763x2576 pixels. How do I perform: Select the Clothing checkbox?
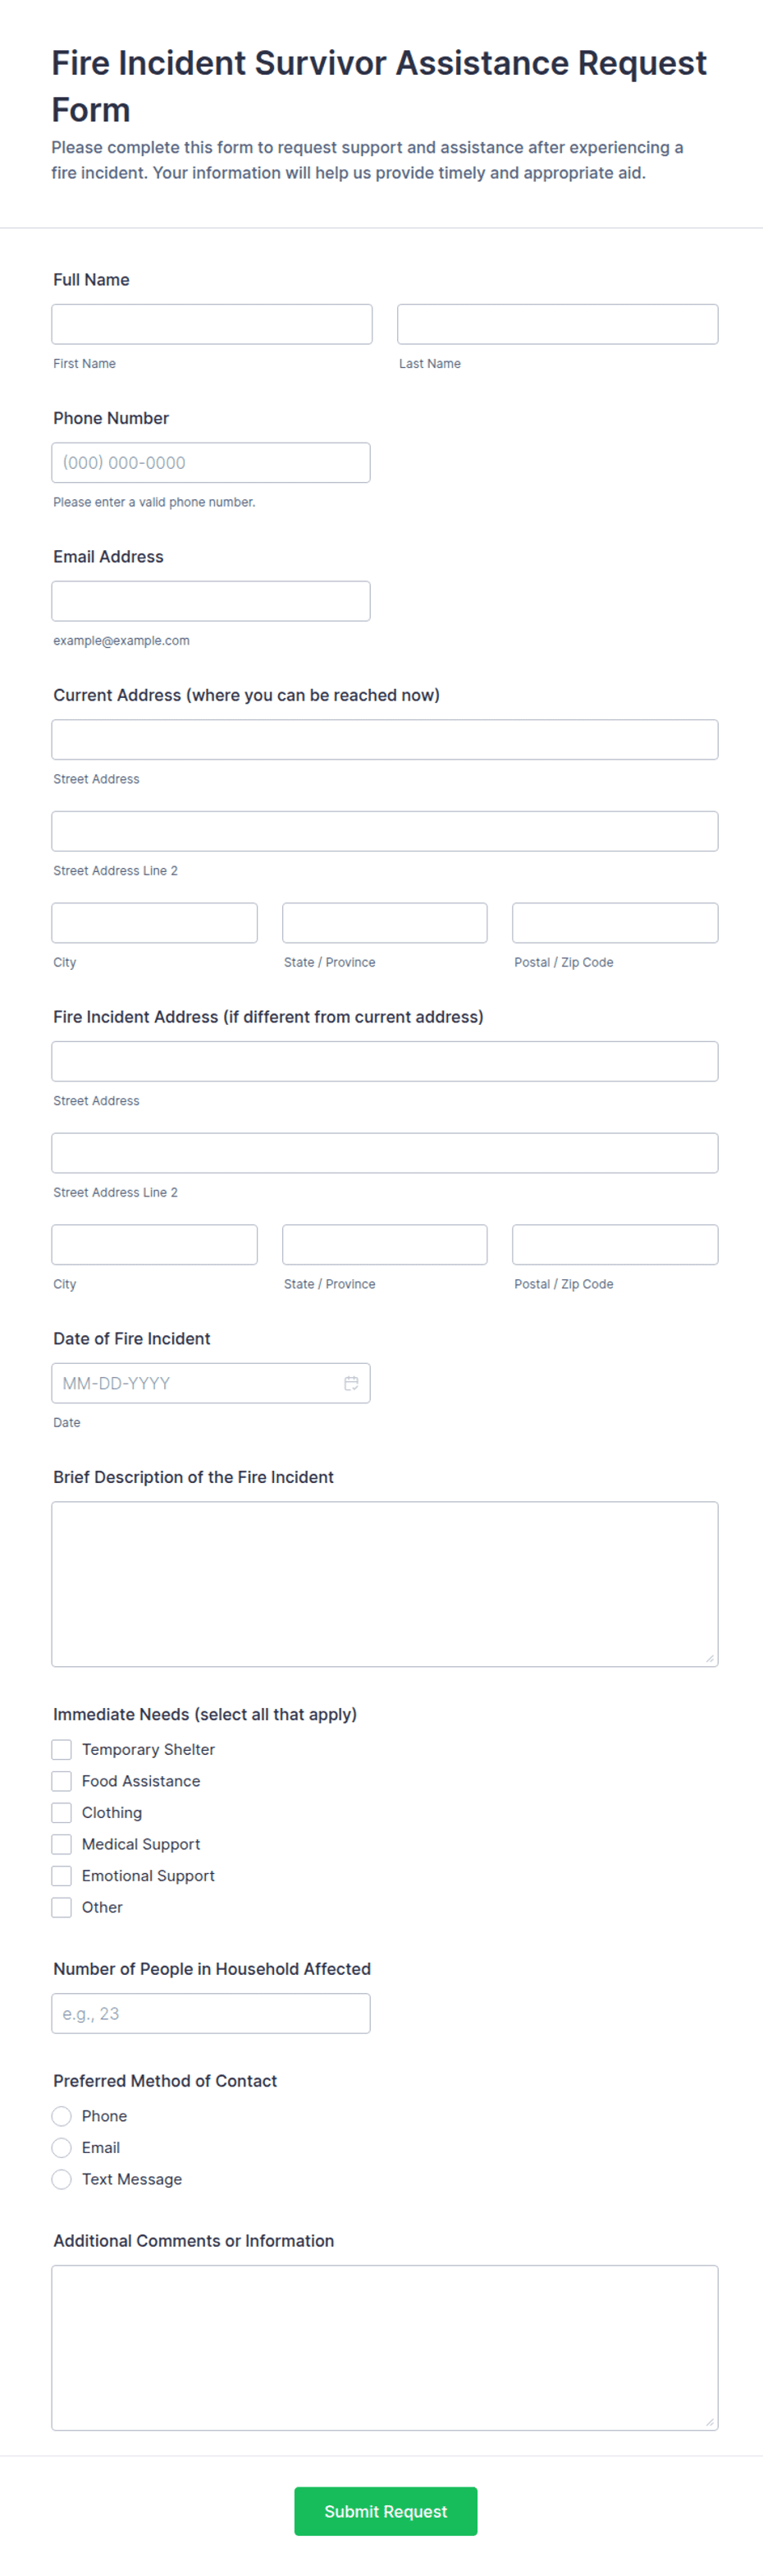point(62,1812)
